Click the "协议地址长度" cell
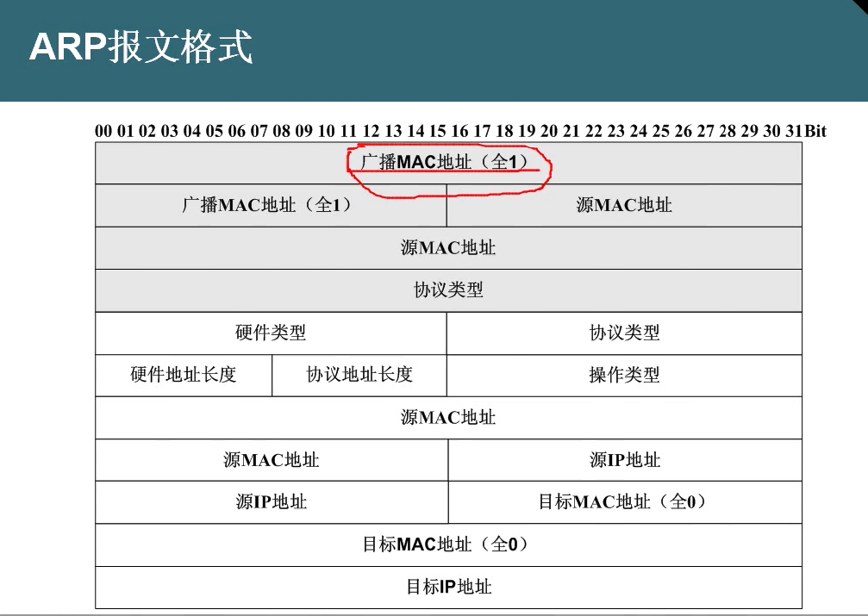 point(359,376)
